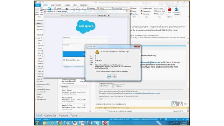Open Garry Munro's email

(74, 92)
